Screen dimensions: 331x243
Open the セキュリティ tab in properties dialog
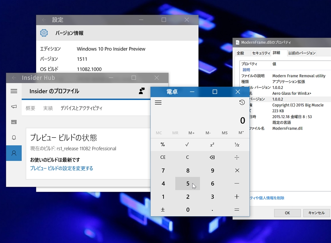[x=261, y=53]
